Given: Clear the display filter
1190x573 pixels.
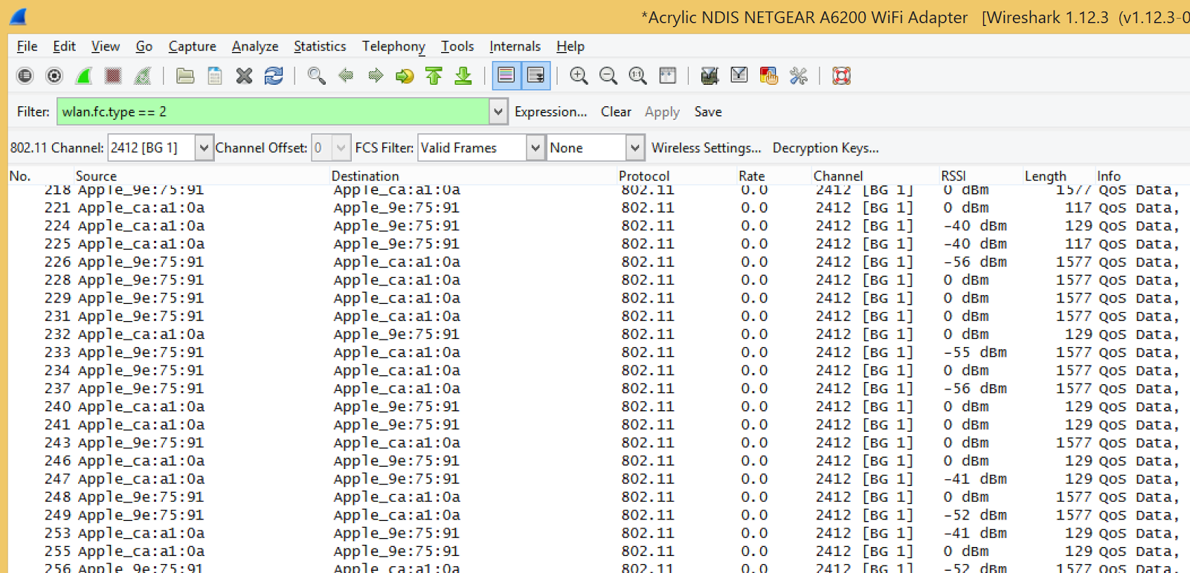Looking at the screenshot, I should (616, 112).
